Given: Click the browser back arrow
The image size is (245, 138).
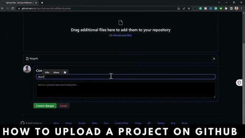Looking at the screenshot, I should (2, 8).
